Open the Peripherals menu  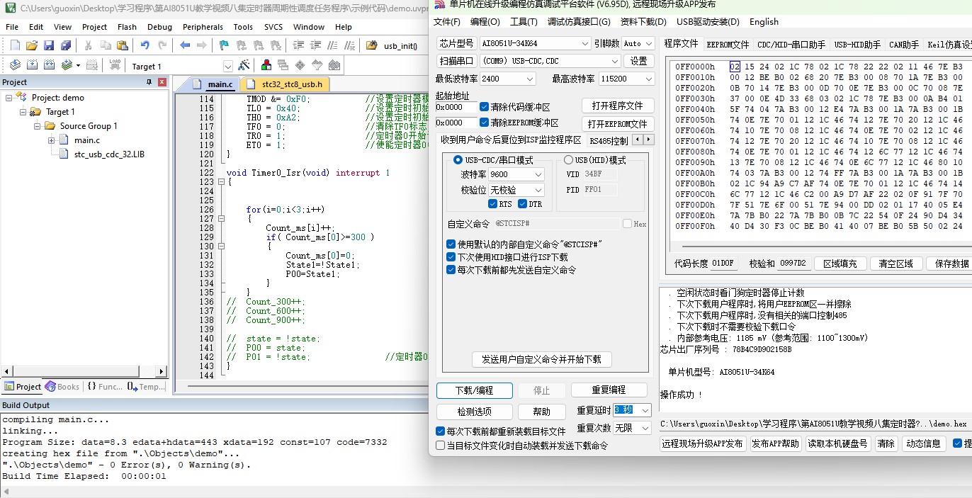pyautogui.click(x=203, y=27)
